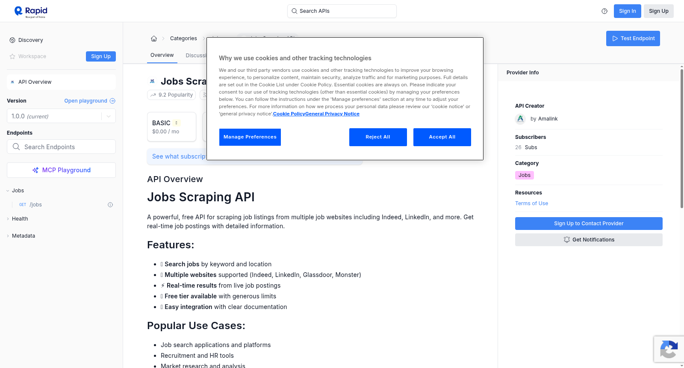
Task: Click the right panel vertical scrollbar
Action: pos(681,138)
